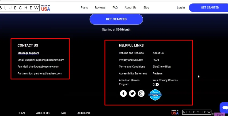Click Log In in the header
The image size is (228, 116).
(181, 7)
